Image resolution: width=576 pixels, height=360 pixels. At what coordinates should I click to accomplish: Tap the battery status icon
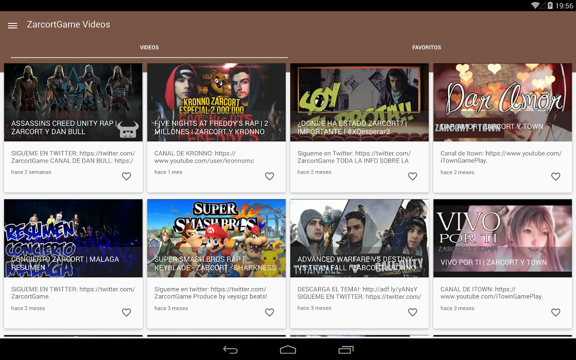[550, 5]
